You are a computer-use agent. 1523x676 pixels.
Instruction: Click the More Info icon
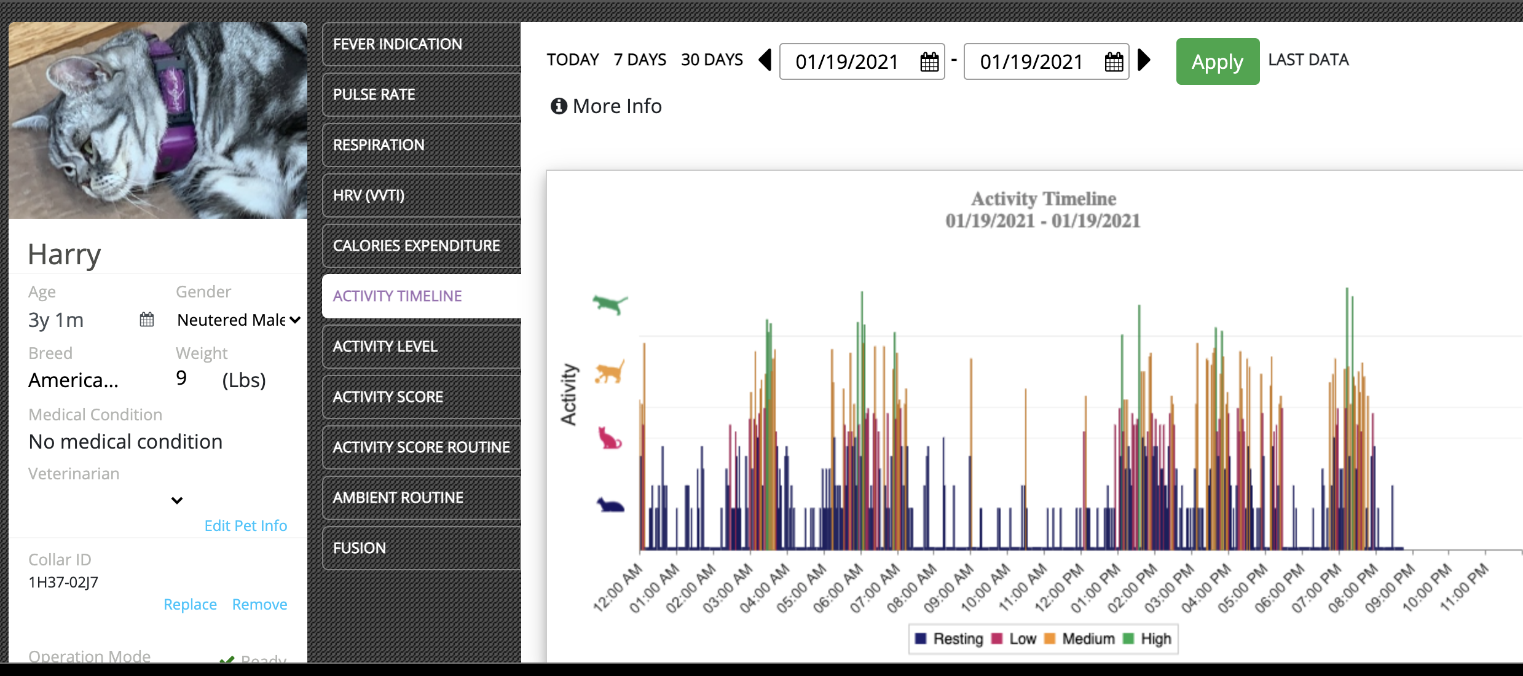(558, 106)
